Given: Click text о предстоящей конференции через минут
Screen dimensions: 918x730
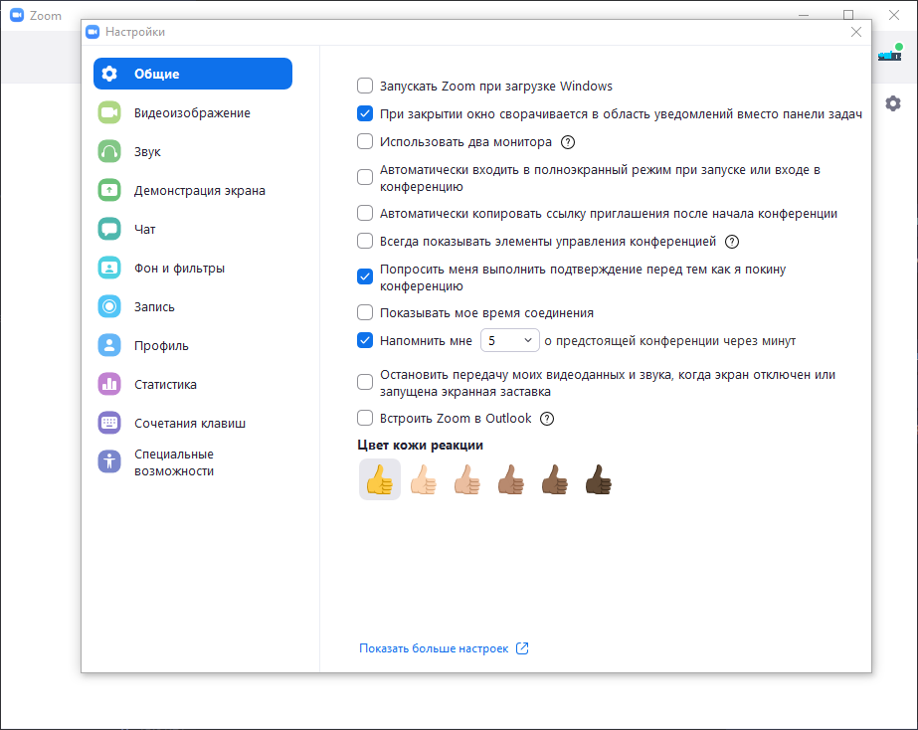Looking at the screenshot, I should (669, 341).
